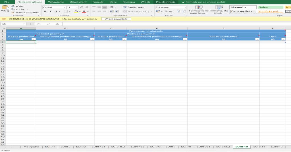Expand the Name Box dropdown arrow
This screenshot has width=291, height=152.
(24, 24)
